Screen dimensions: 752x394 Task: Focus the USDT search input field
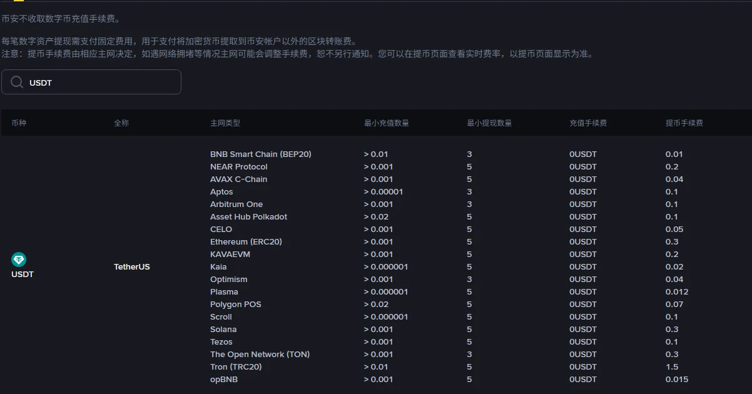[x=91, y=82]
